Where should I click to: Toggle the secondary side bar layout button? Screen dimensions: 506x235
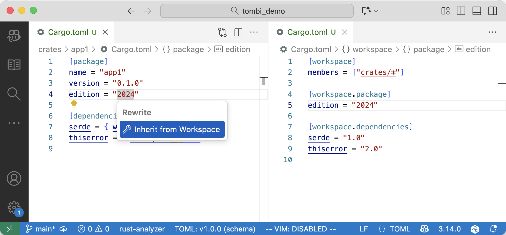coord(492,11)
